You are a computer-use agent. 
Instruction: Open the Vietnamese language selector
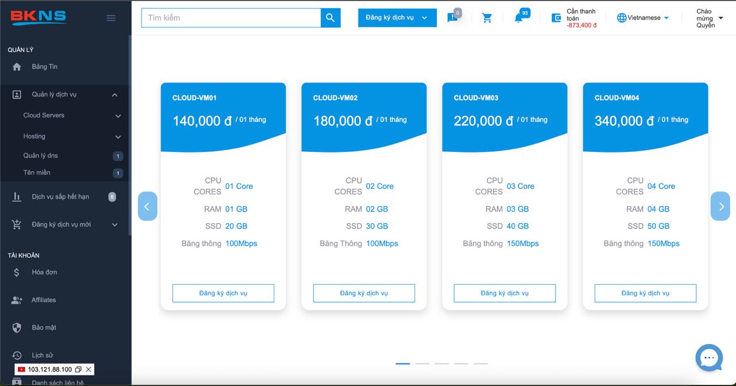[x=643, y=18]
